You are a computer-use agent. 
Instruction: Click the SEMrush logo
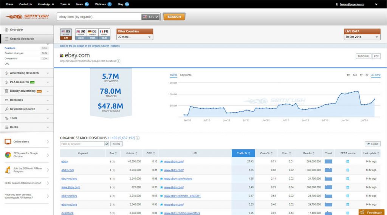coord(26,17)
